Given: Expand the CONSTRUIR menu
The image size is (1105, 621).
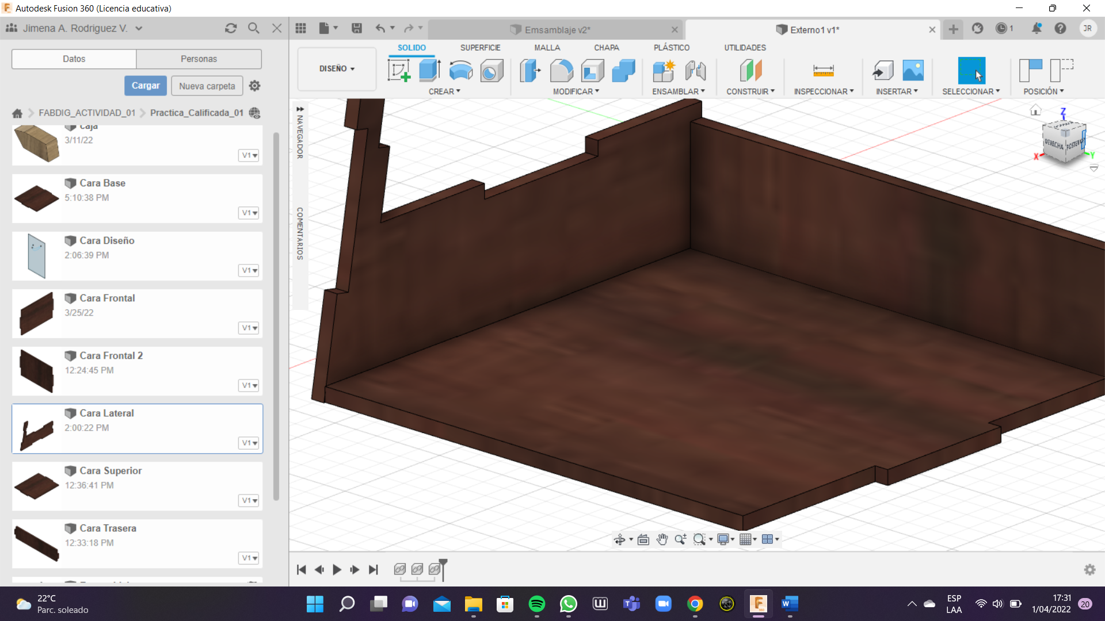Looking at the screenshot, I should [750, 91].
